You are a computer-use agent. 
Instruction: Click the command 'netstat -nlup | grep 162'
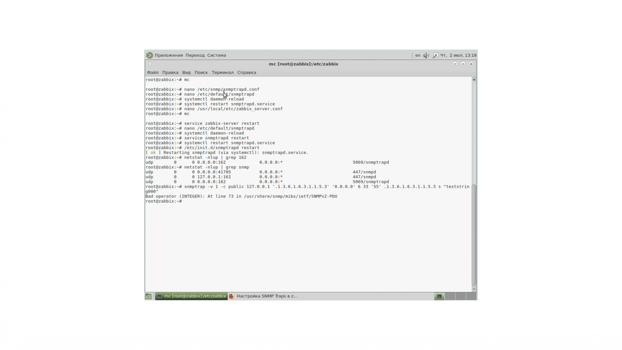coord(215,157)
